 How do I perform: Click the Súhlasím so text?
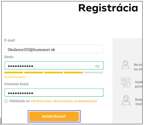tap(19, 101)
